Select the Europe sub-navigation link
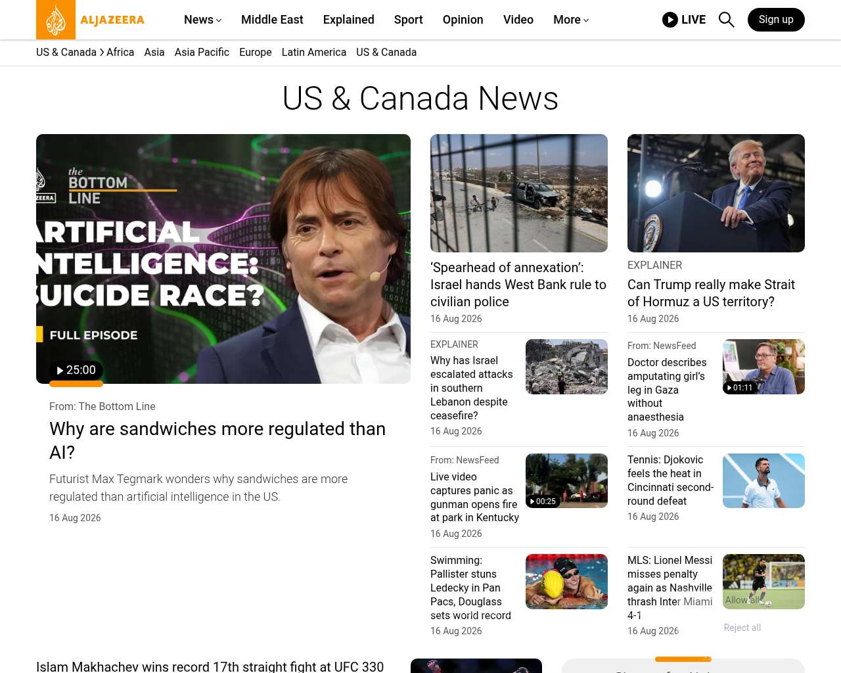The width and height of the screenshot is (841, 673). (x=256, y=52)
